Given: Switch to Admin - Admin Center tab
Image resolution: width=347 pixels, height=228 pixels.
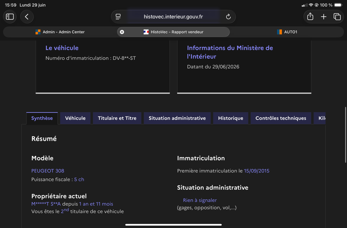Looking at the screenshot, I should pyautogui.click(x=60, y=32).
